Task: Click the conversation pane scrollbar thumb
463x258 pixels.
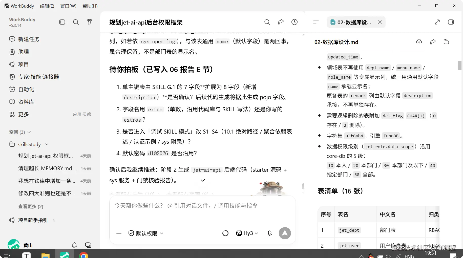Action: click(x=303, y=186)
